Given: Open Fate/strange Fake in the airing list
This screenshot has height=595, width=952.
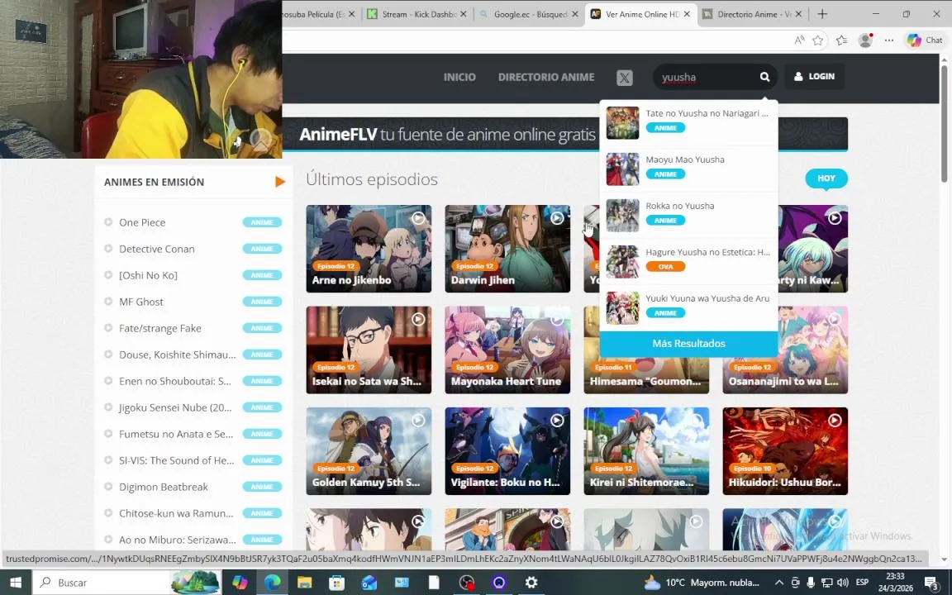Looking at the screenshot, I should 159,328.
